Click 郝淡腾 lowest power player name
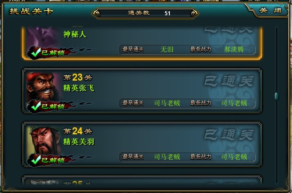 (234, 50)
